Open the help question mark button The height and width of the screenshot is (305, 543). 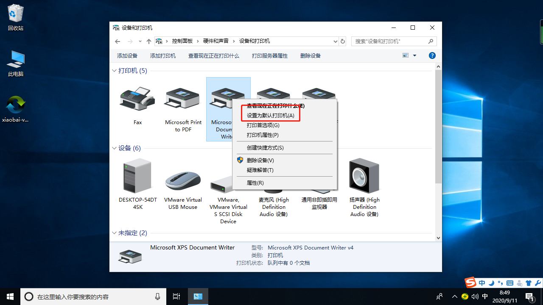pyautogui.click(x=432, y=55)
